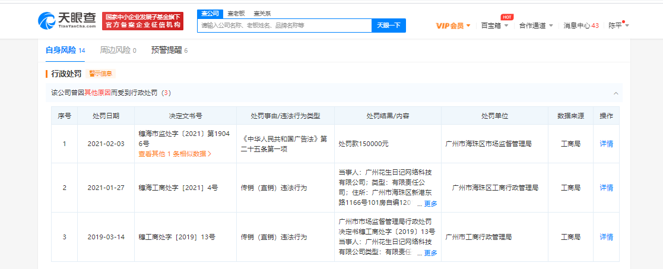Click the 其他原因 highlighted text

[98, 93]
